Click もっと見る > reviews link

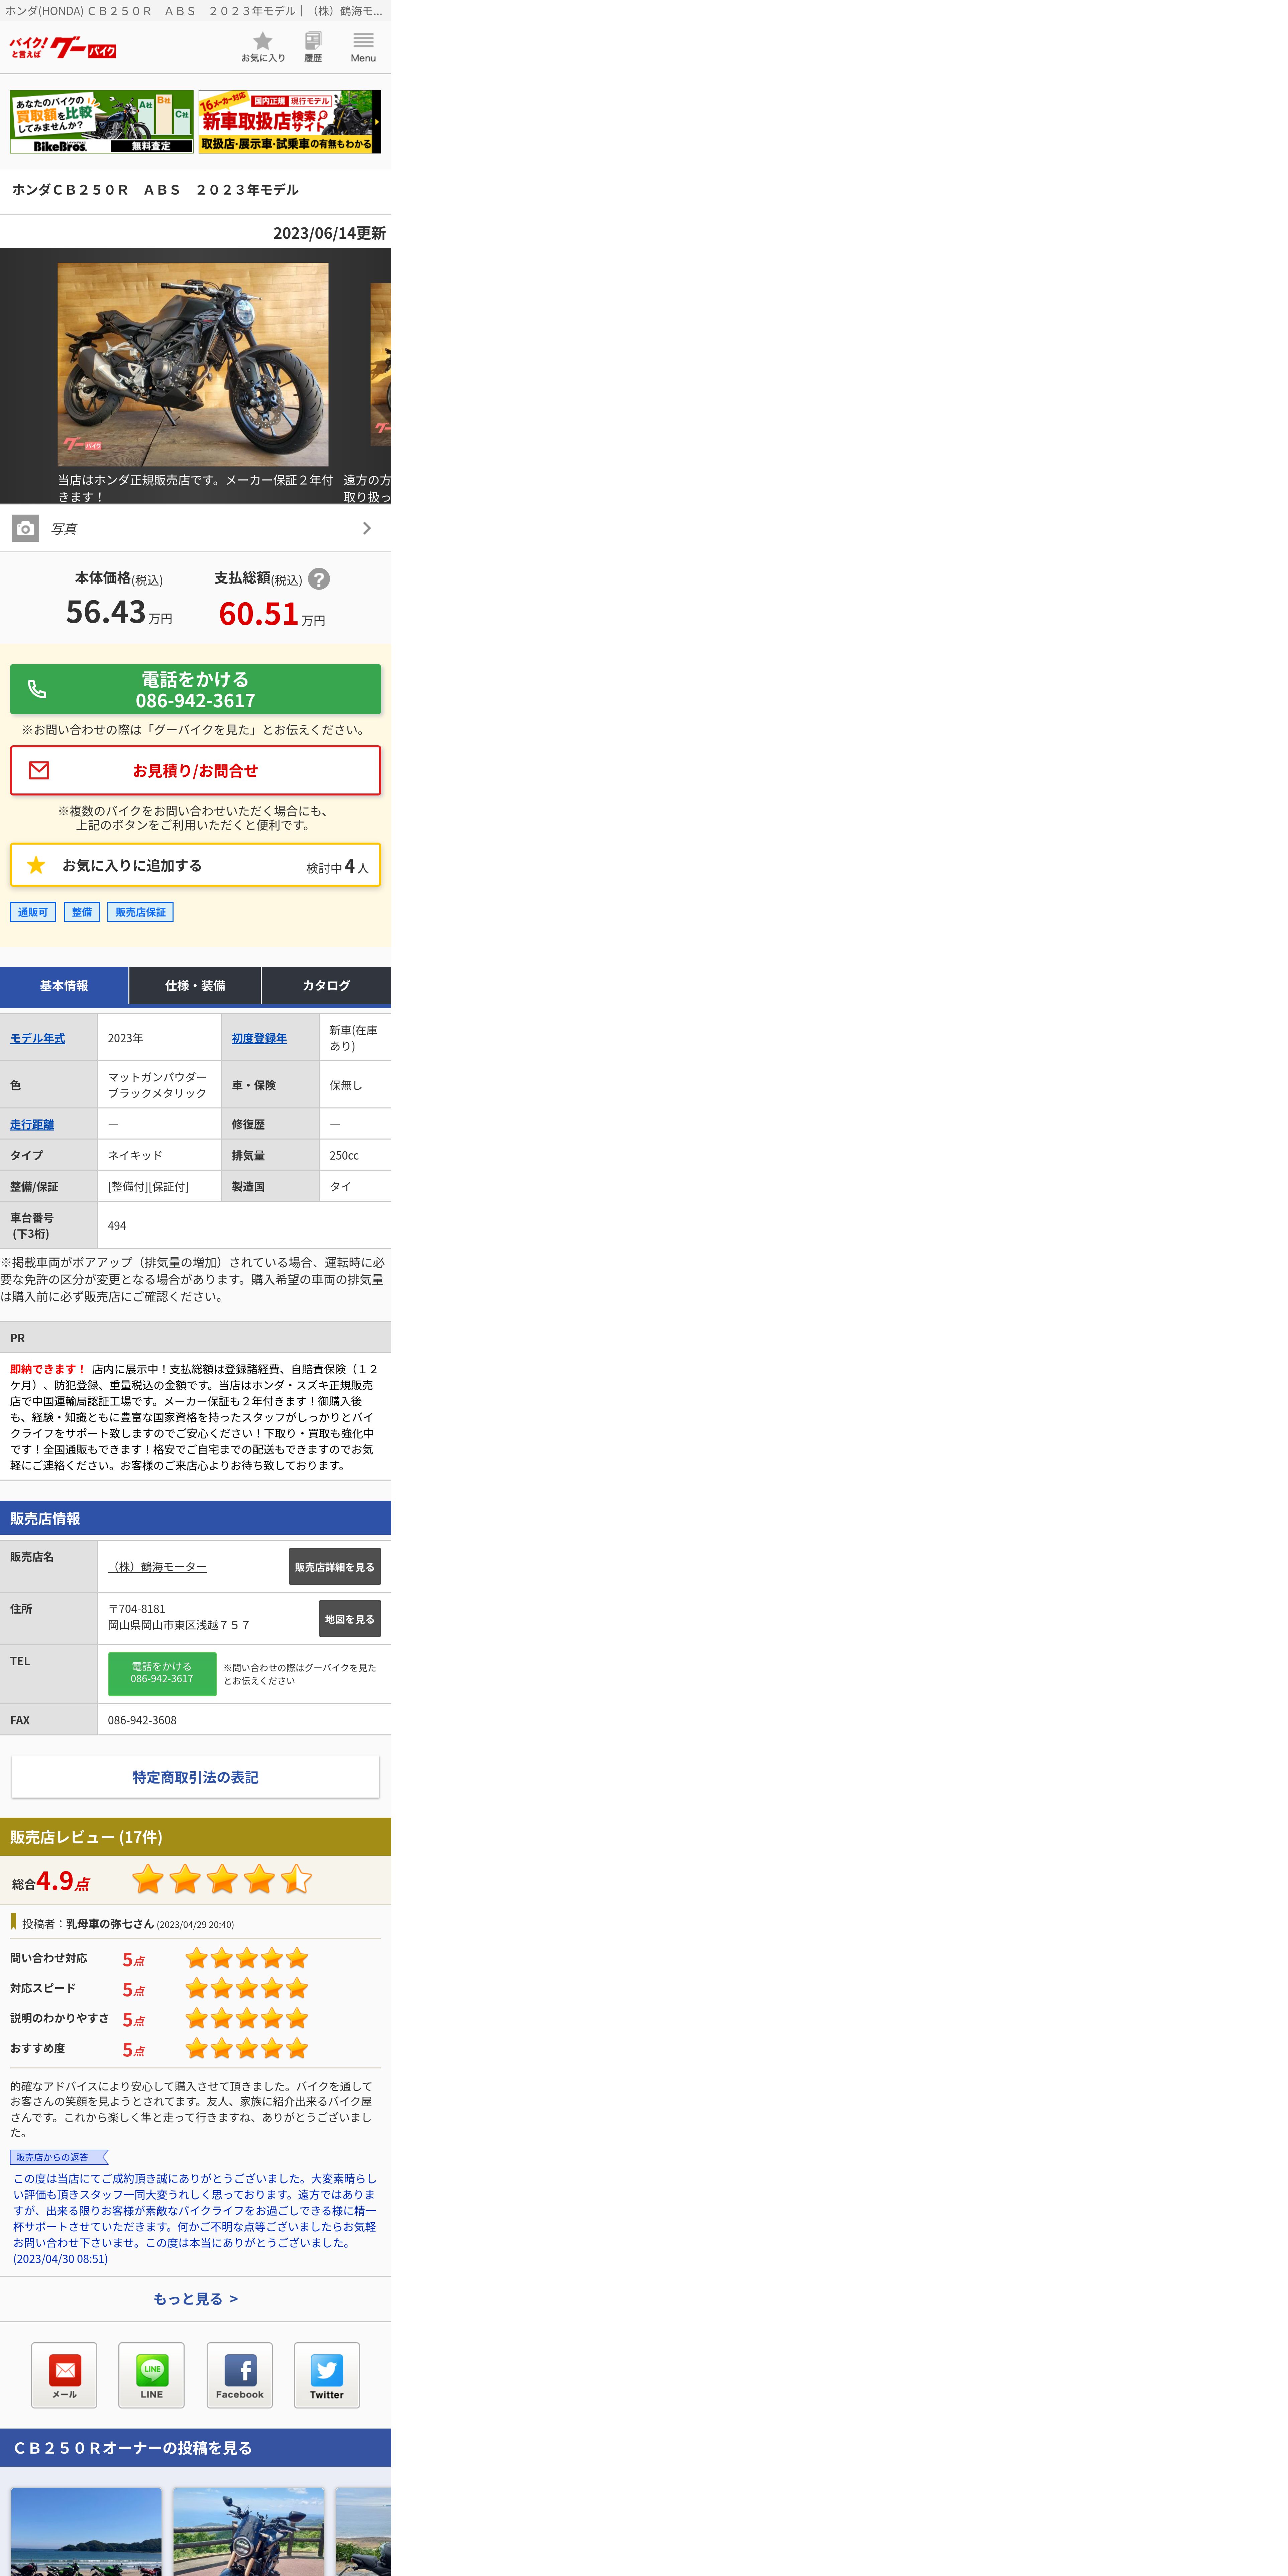point(195,2299)
